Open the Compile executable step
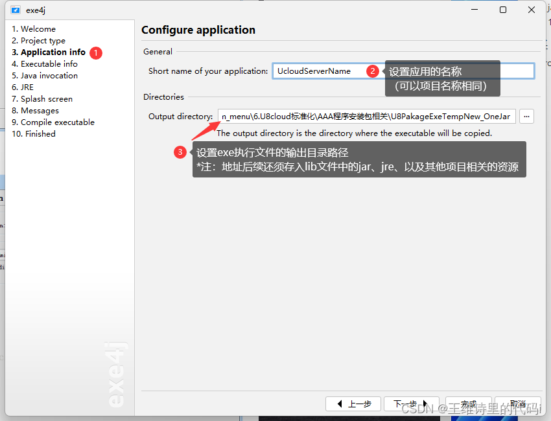 pos(53,122)
